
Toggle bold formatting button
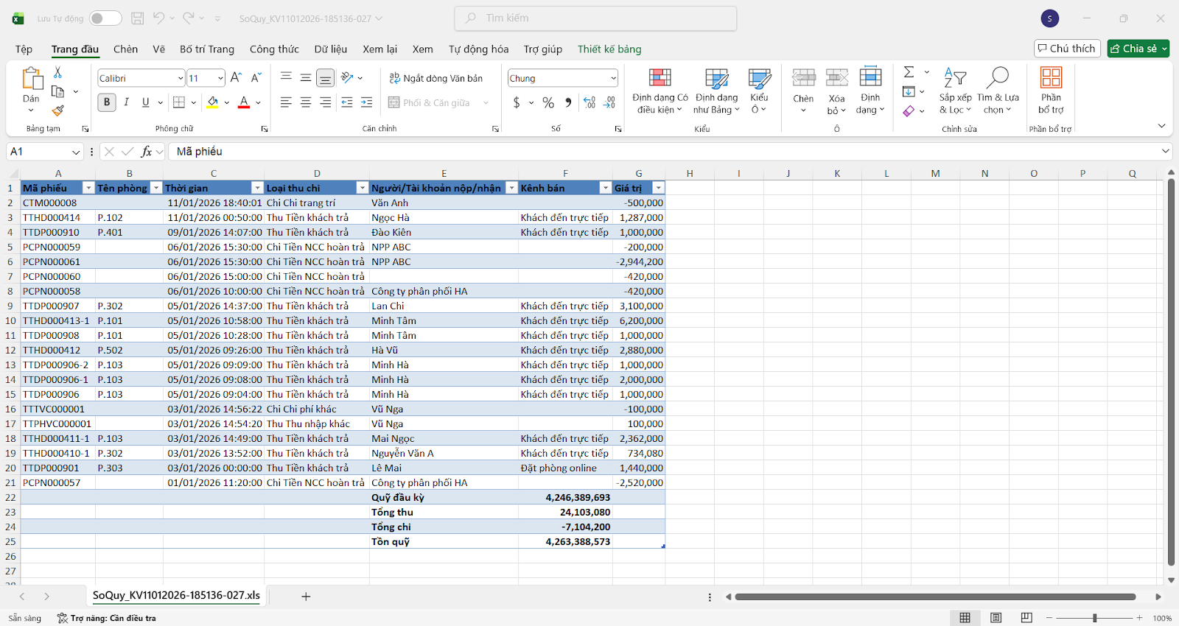pyautogui.click(x=107, y=102)
